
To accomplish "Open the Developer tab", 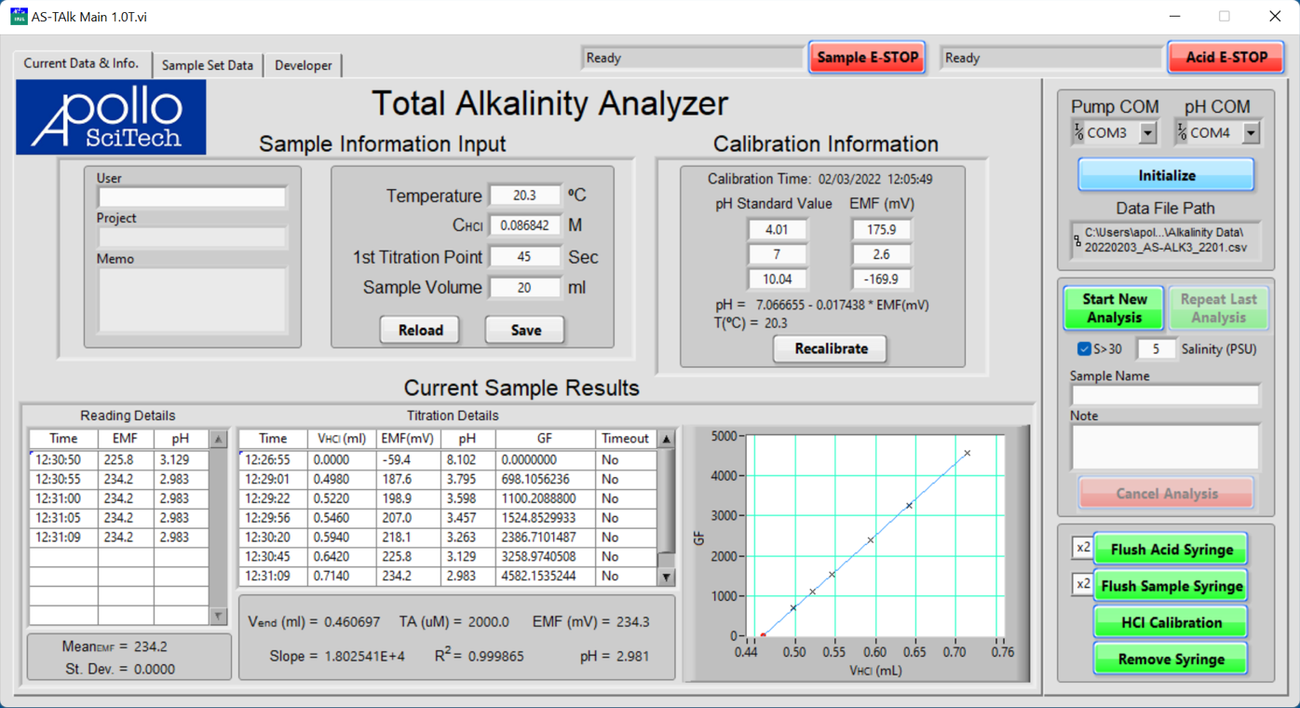I will [x=304, y=65].
